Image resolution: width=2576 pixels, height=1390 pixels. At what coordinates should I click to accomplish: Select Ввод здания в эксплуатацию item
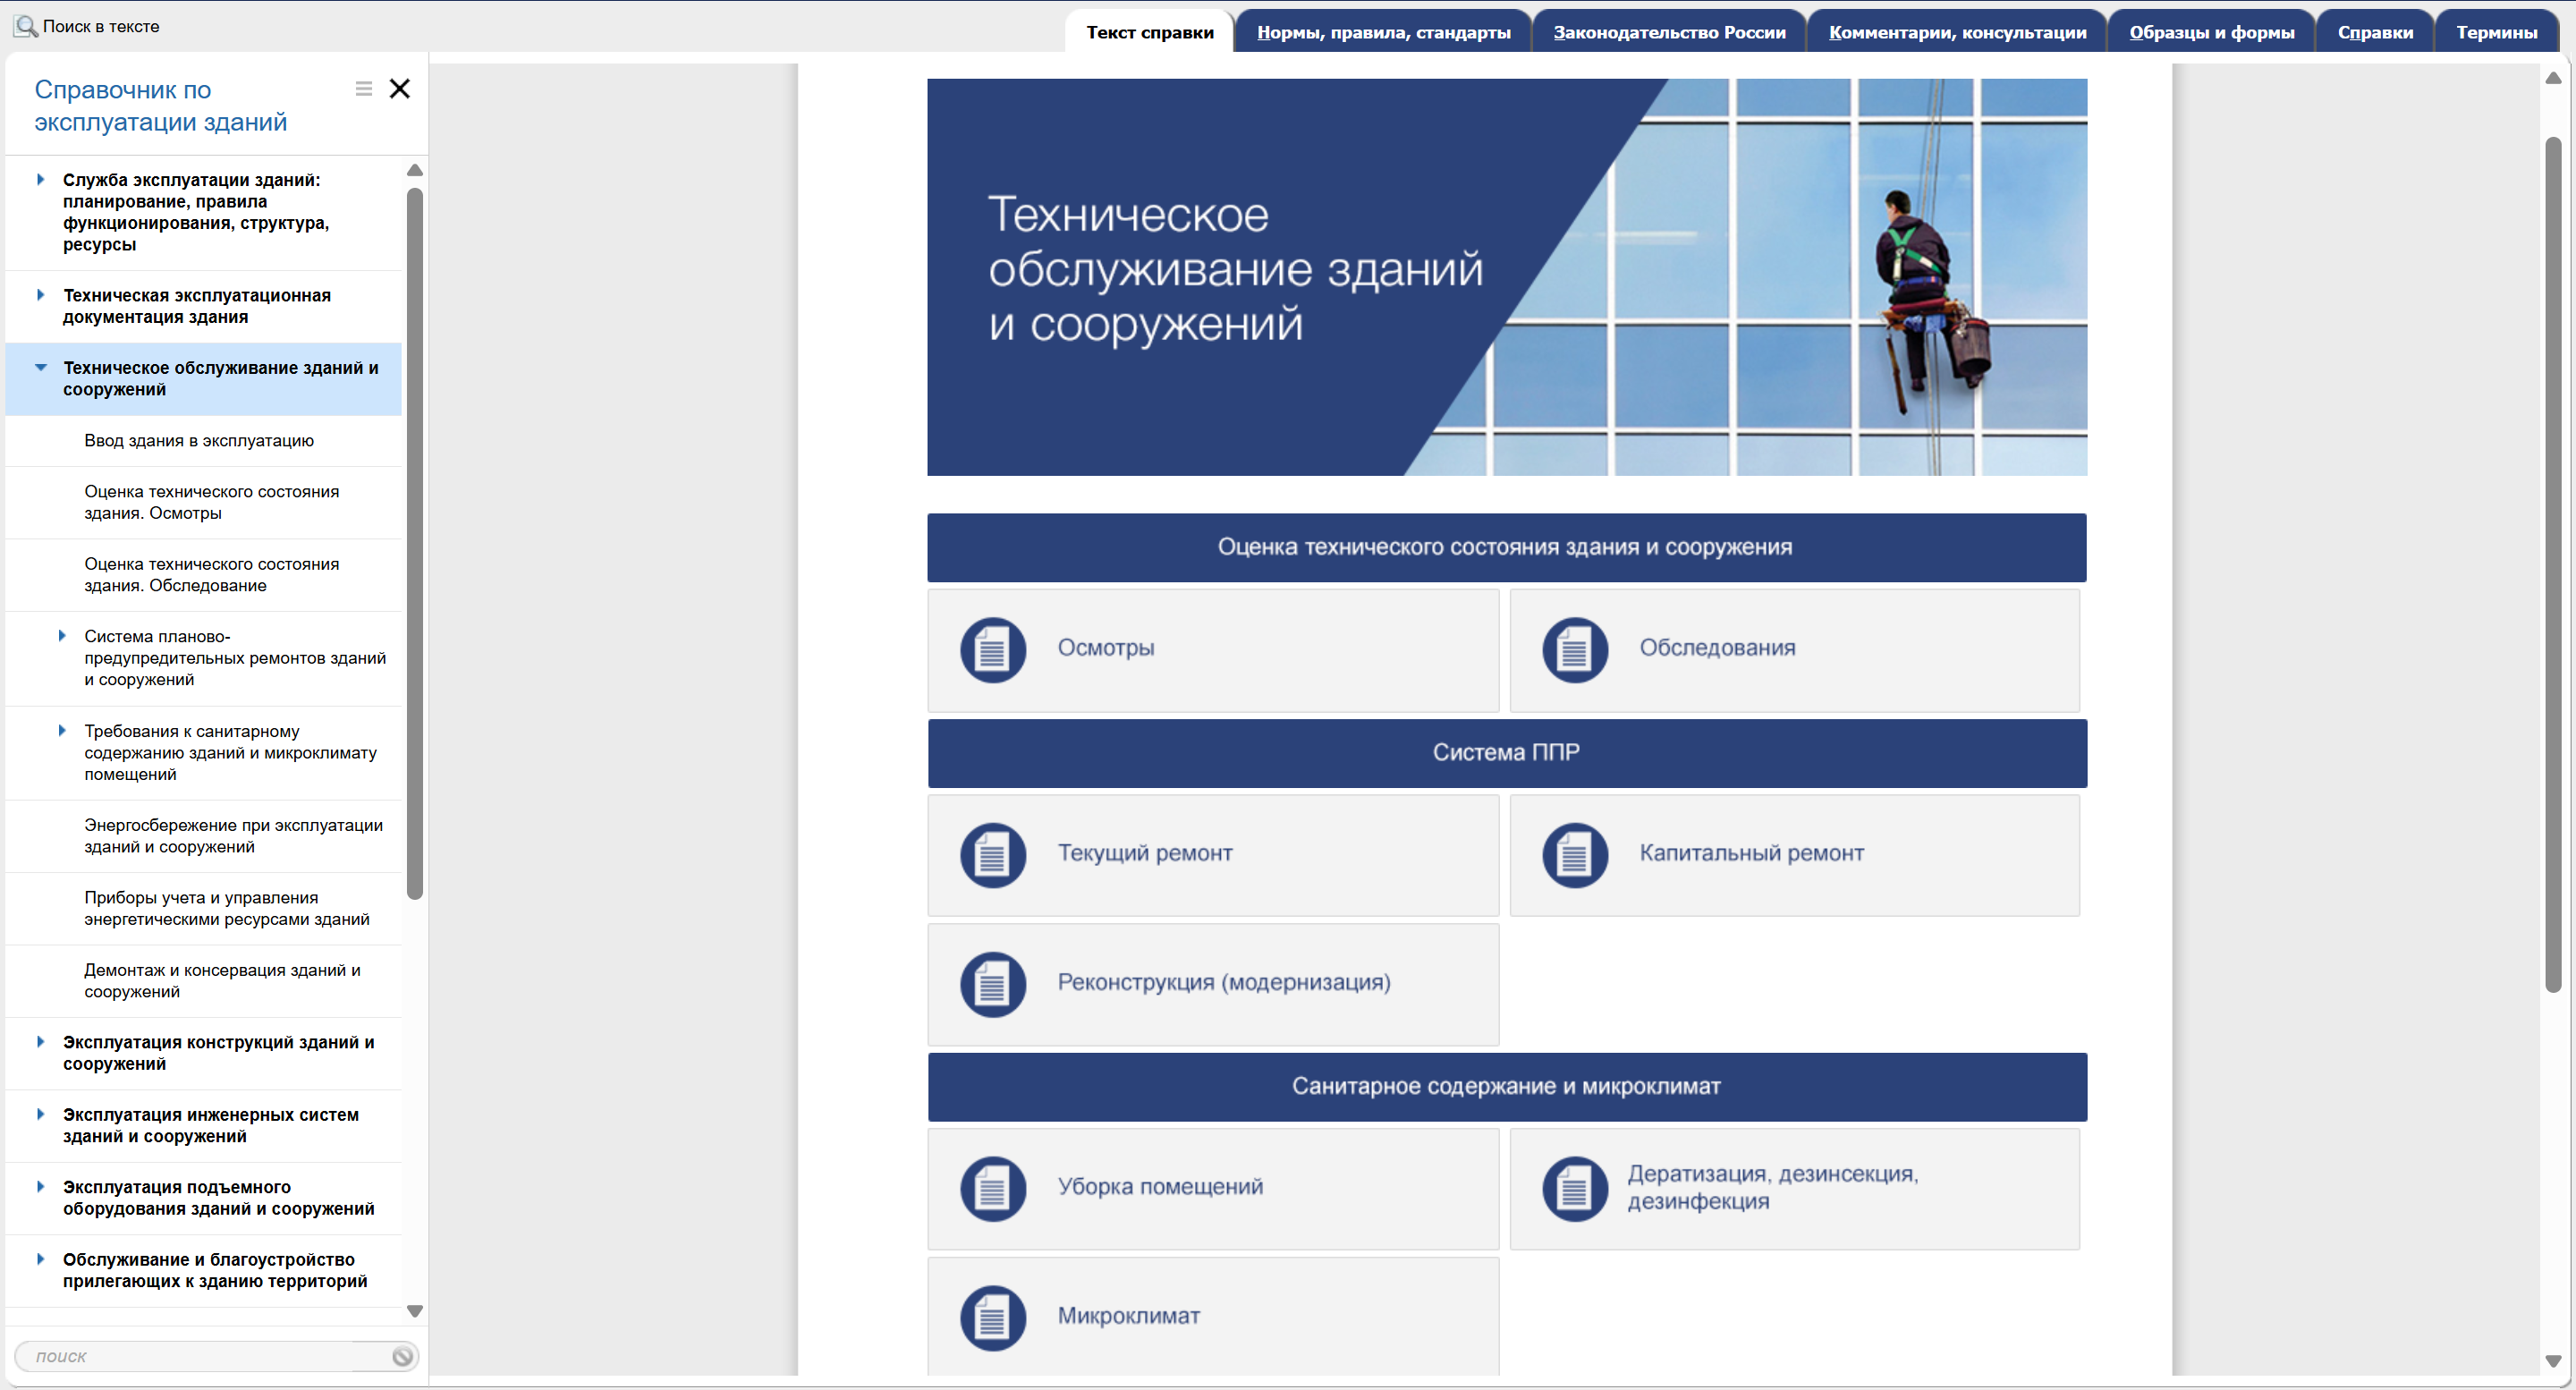(199, 441)
